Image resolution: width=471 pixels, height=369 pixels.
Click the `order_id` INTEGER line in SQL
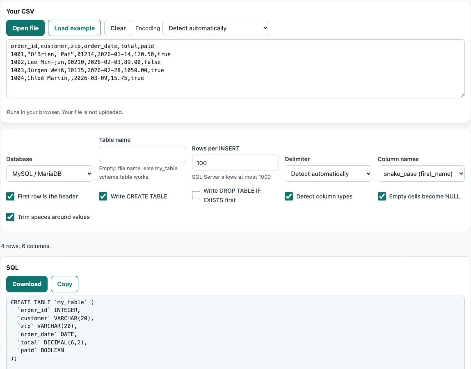[49, 310]
